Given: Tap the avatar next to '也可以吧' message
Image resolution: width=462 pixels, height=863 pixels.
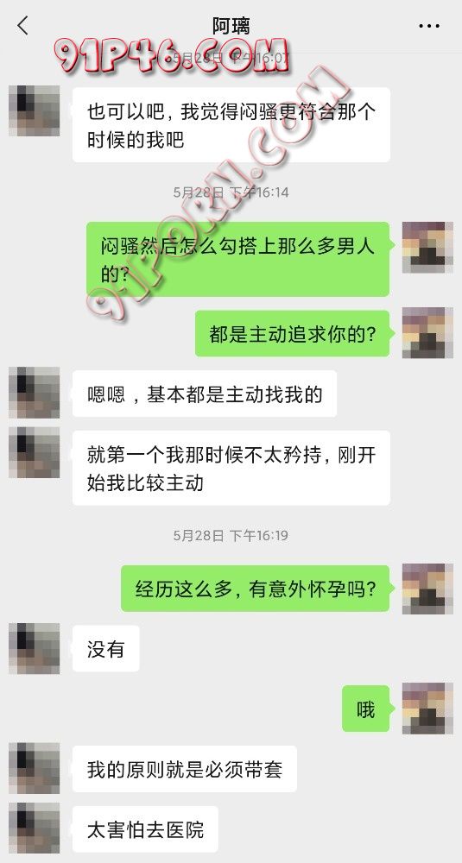Looking at the screenshot, I should (x=35, y=110).
